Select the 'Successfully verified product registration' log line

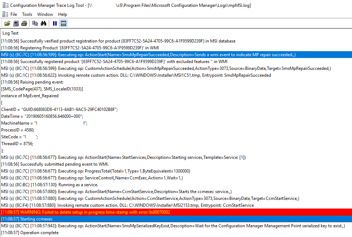pos(176,41)
